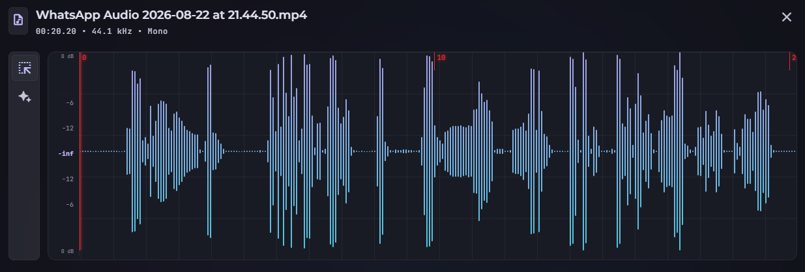The height and width of the screenshot is (272, 805).
Task: Click the -inf center scale label
Action: coord(66,153)
